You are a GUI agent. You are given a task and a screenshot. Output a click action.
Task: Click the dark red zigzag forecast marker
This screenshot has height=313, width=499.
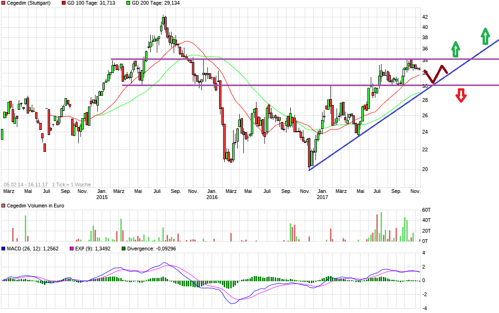coord(435,74)
